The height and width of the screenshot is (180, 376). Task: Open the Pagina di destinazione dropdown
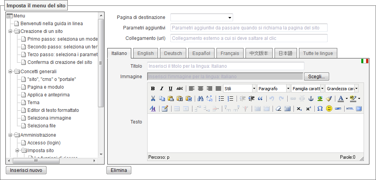tap(202, 17)
